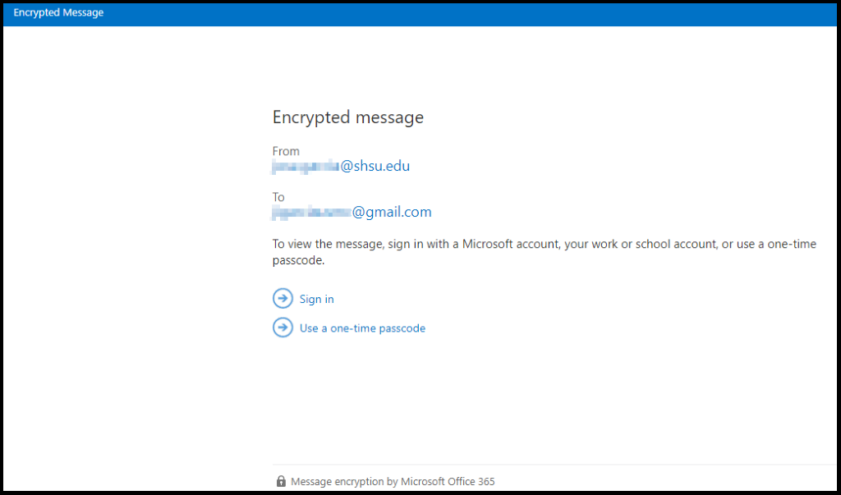This screenshot has height=495, width=841.
Task: Click the From label above sender address
Action: click(x=286, y=150)
